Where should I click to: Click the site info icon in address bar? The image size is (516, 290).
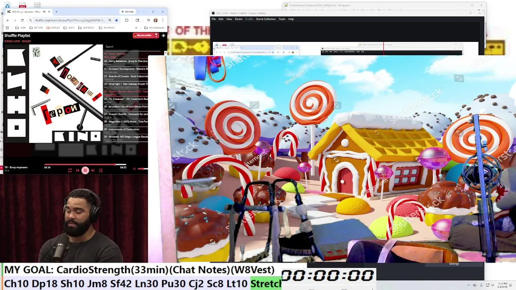coord(31,20)
